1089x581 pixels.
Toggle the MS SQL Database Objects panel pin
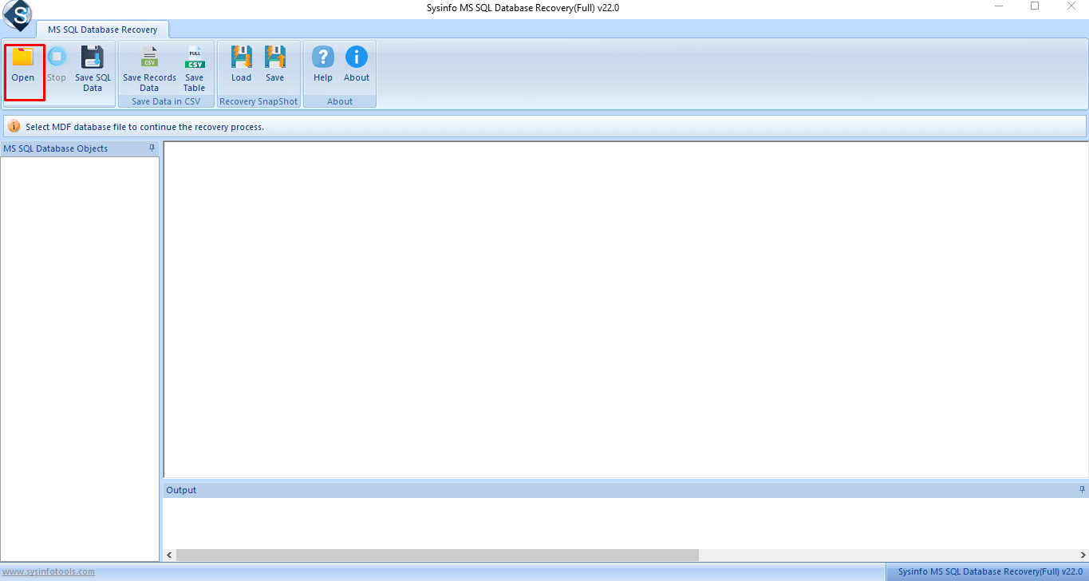(x=152, y=148)
